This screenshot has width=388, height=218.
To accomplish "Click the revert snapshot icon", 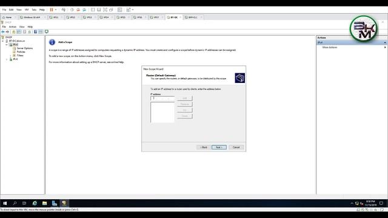I will click(x=78, y=10).
